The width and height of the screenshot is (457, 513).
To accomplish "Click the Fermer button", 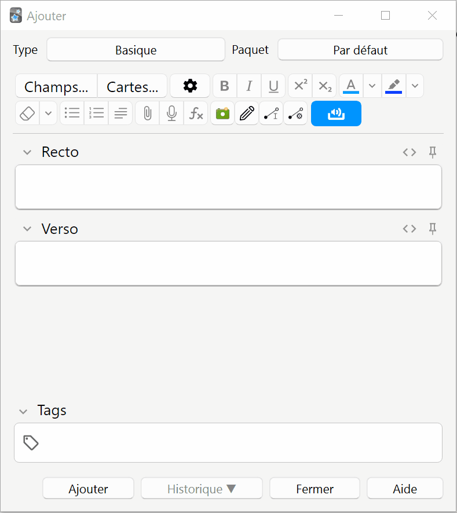I will click(315, 489).
